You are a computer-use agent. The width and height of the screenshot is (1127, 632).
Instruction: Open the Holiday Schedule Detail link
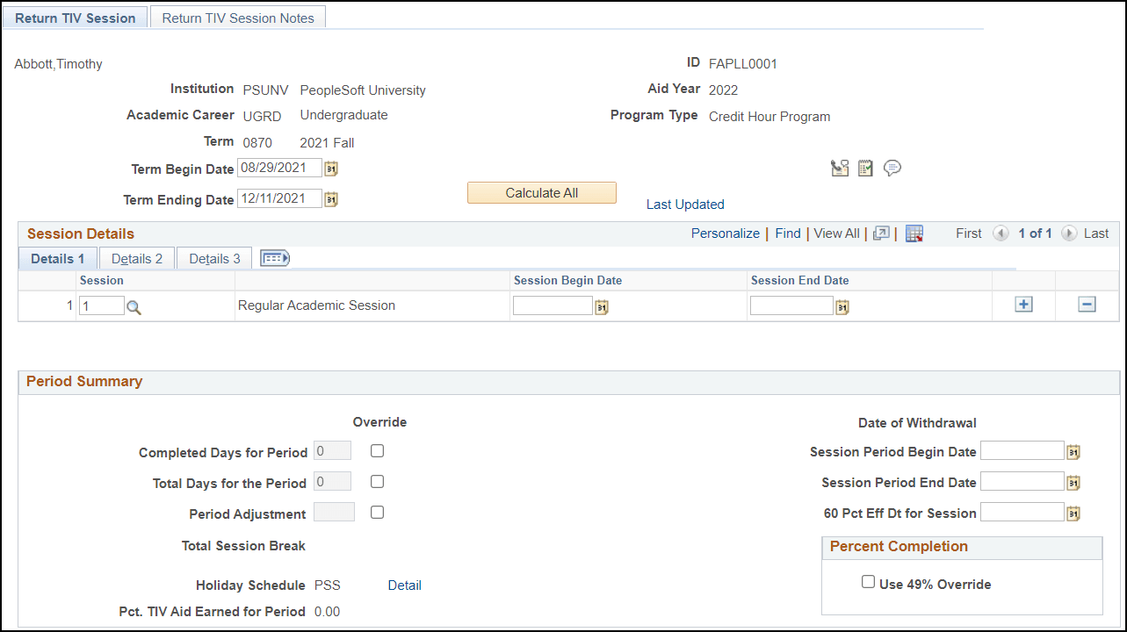pyautogui.click(x=404, y=585)
